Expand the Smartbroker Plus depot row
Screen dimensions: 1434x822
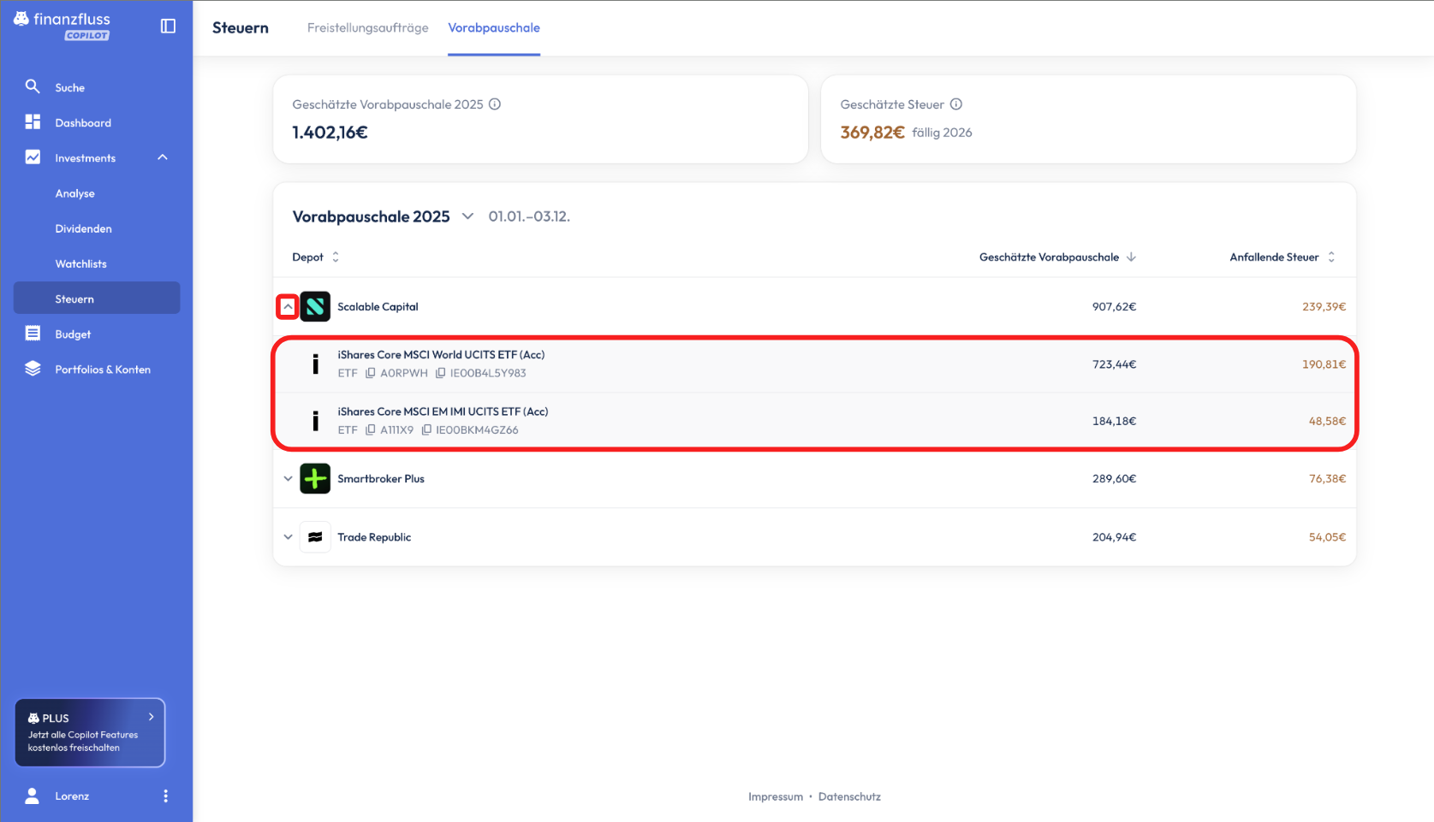[288, 479]
